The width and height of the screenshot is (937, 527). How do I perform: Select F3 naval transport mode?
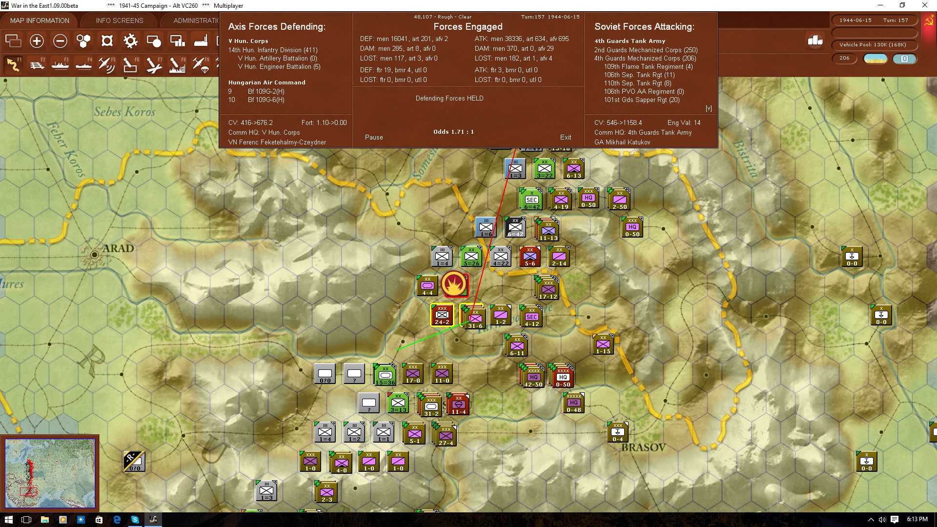[x=60, y=64]
